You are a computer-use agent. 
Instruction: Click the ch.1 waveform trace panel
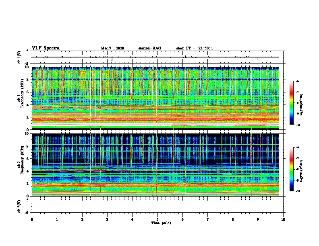click(x=157, y=57)
